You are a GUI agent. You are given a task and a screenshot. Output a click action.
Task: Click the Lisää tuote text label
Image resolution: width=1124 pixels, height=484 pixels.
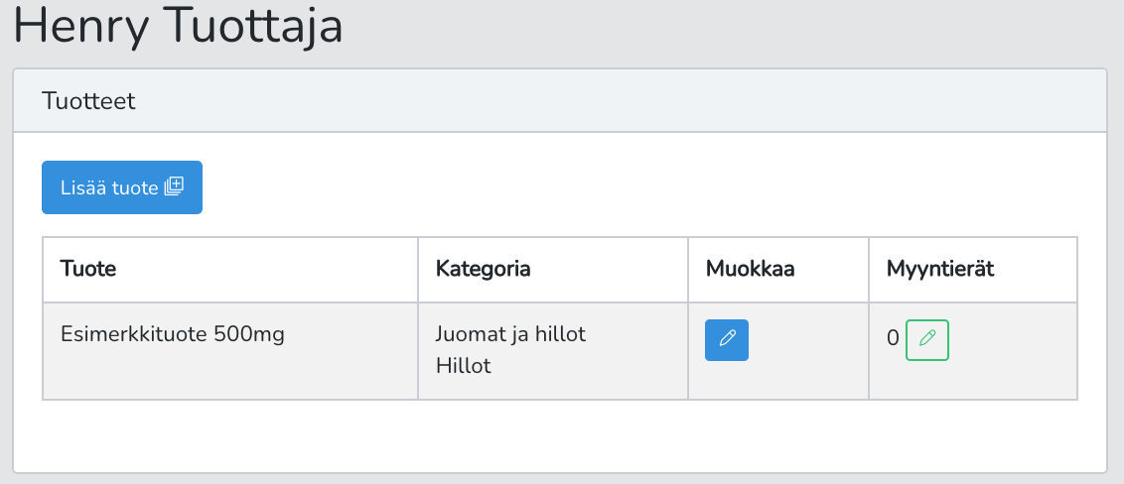[x=109, y=187]
